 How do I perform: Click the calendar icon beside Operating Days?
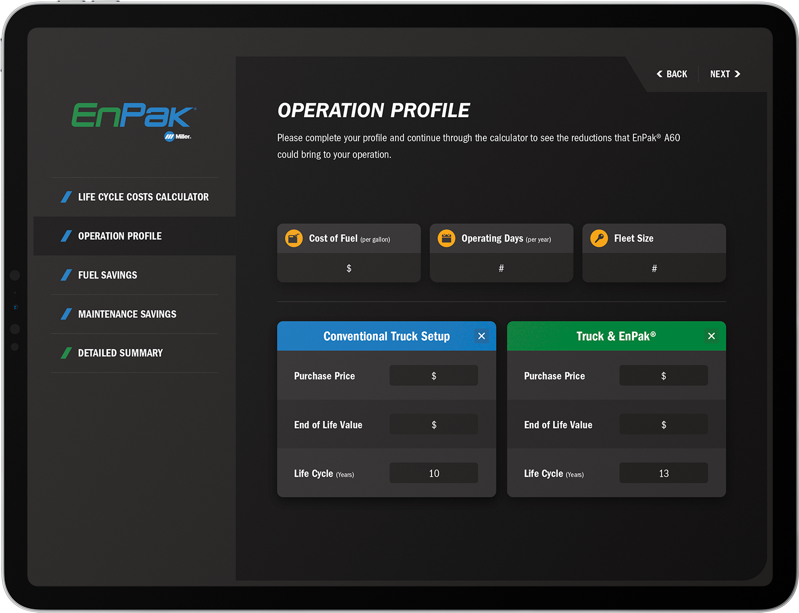point(446,238)
